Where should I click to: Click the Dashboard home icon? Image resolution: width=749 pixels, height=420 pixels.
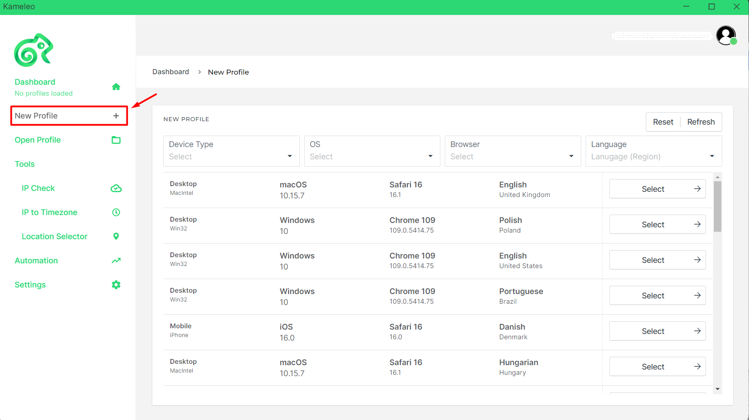pos(116,86)
